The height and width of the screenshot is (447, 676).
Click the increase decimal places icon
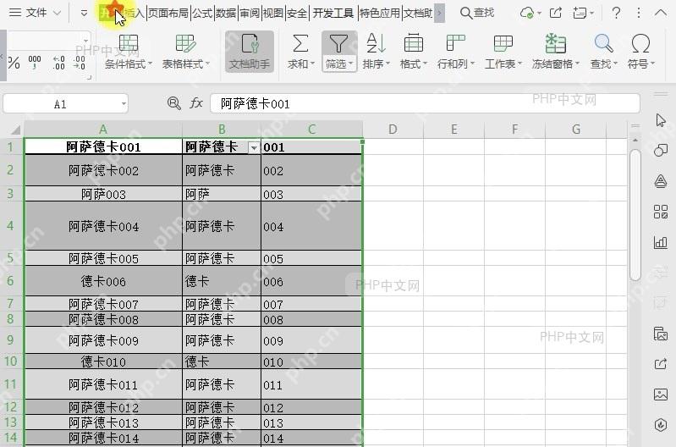[58, 63]
